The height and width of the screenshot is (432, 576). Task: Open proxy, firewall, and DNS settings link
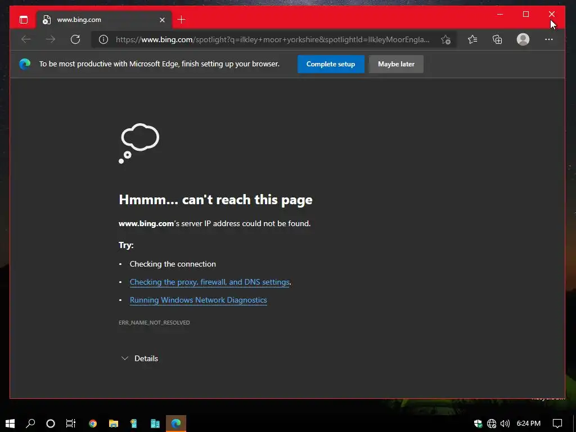click(x=209, y=282)
